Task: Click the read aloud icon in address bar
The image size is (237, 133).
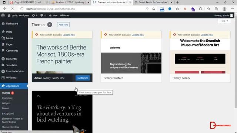Action: tap(147, 9)
